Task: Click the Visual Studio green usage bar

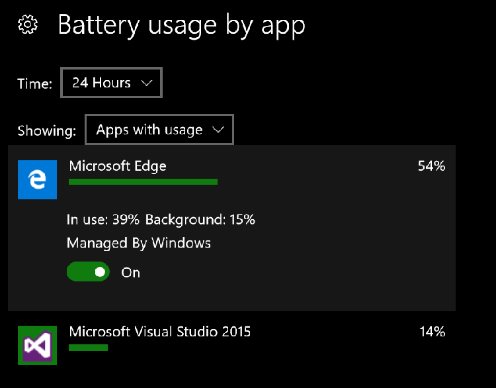Action: coord(88,347)
